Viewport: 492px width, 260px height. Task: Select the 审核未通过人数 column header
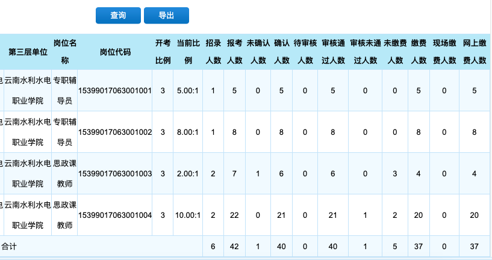point(365,52)
